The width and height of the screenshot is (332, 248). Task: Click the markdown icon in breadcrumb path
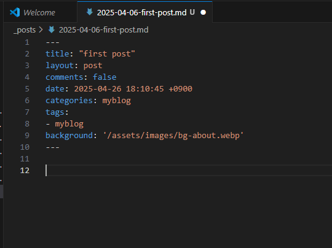52,29
